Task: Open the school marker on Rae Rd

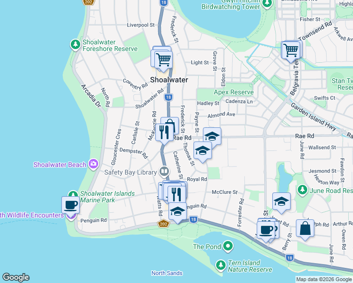Action: pos(212,136)
